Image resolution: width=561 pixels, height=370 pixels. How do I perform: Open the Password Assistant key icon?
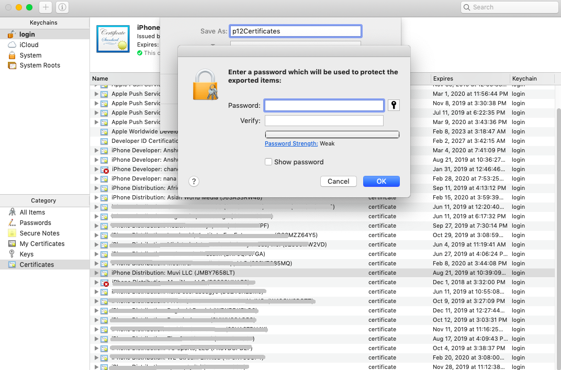[394, 105]
